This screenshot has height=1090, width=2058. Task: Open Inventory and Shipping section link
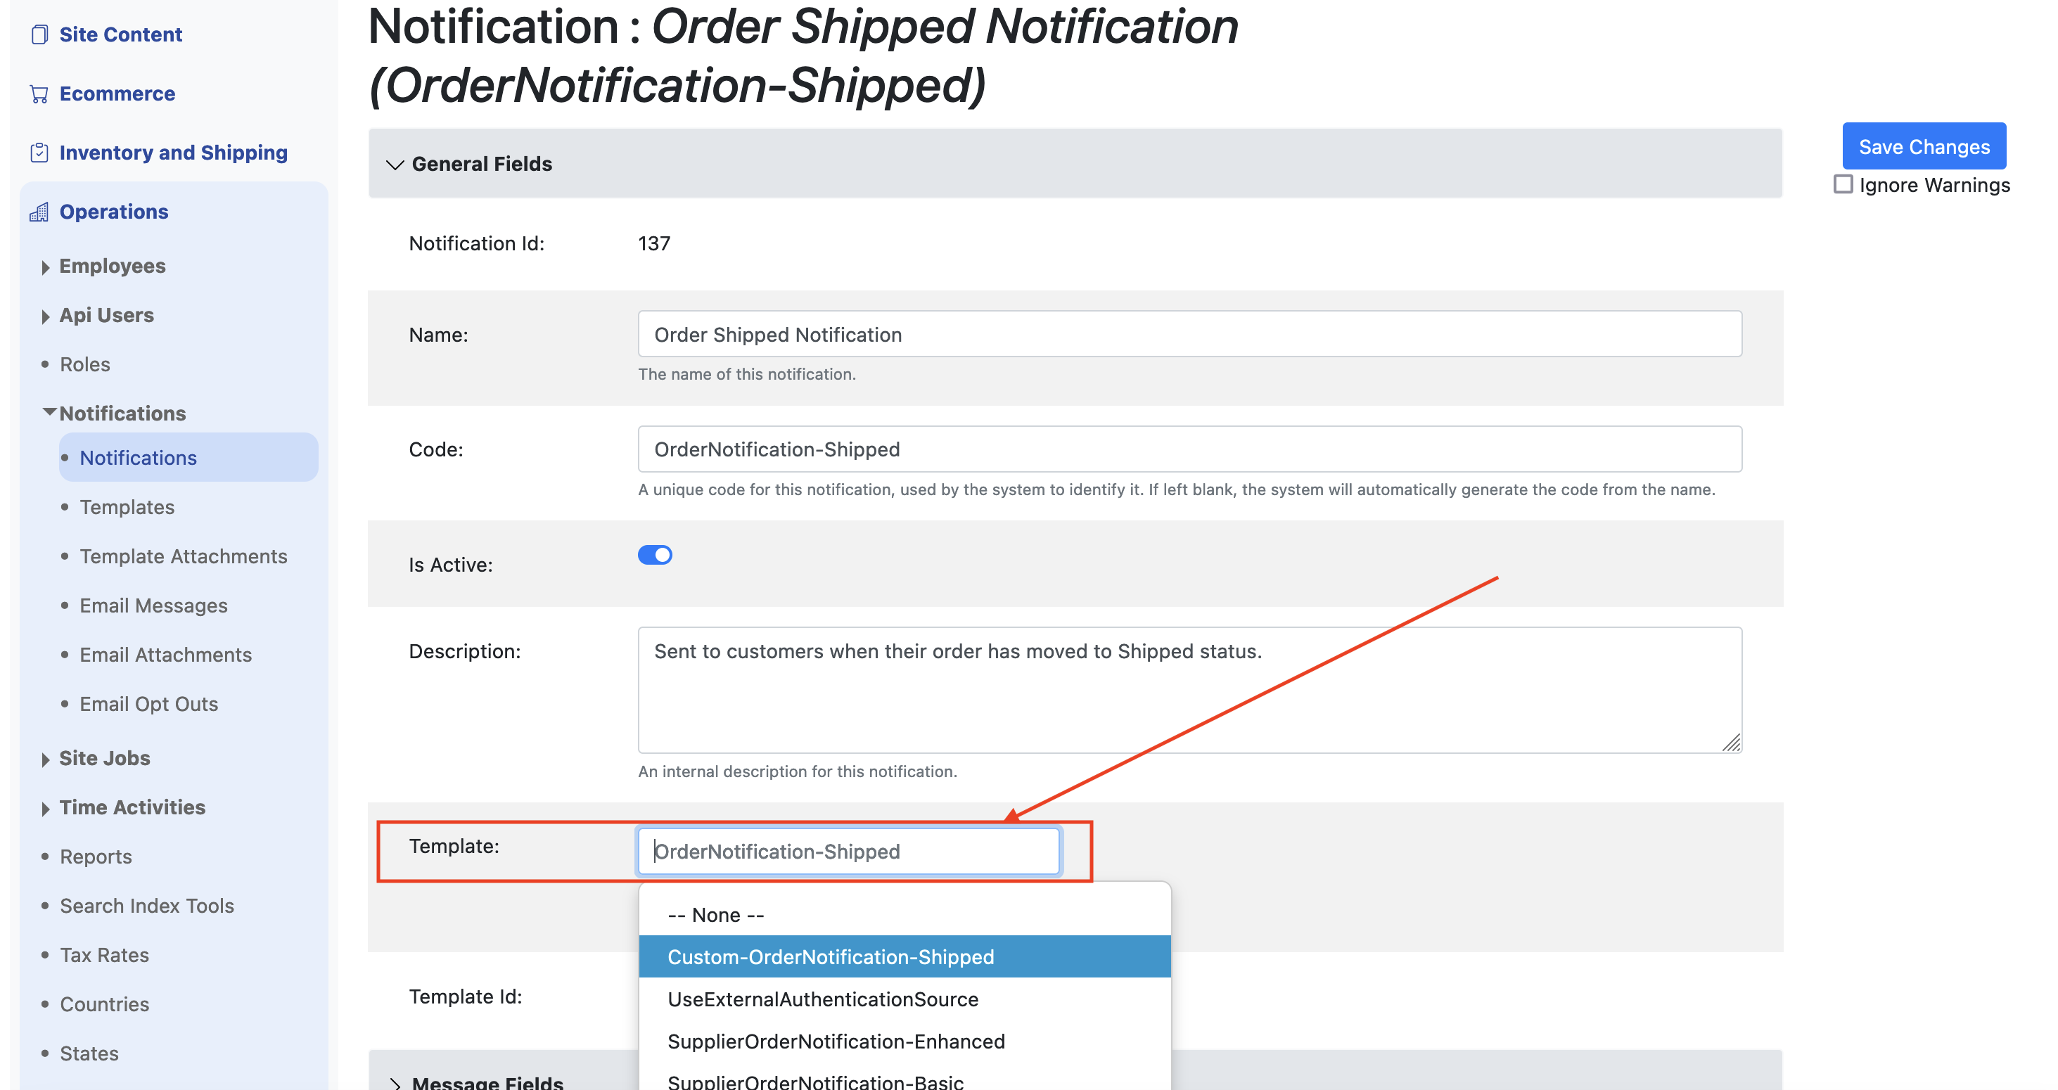pos(173,153)
